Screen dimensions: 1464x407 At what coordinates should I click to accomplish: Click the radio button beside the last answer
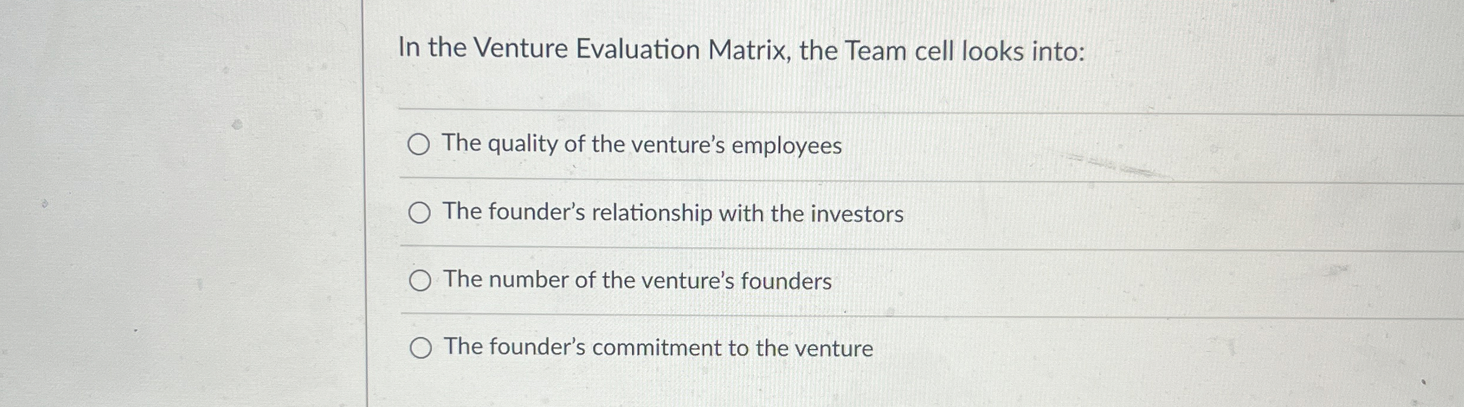click(x=420, y=349)
